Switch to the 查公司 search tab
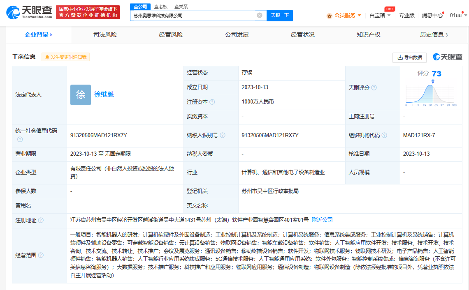The image size is (469, 290). coord(140,7)
